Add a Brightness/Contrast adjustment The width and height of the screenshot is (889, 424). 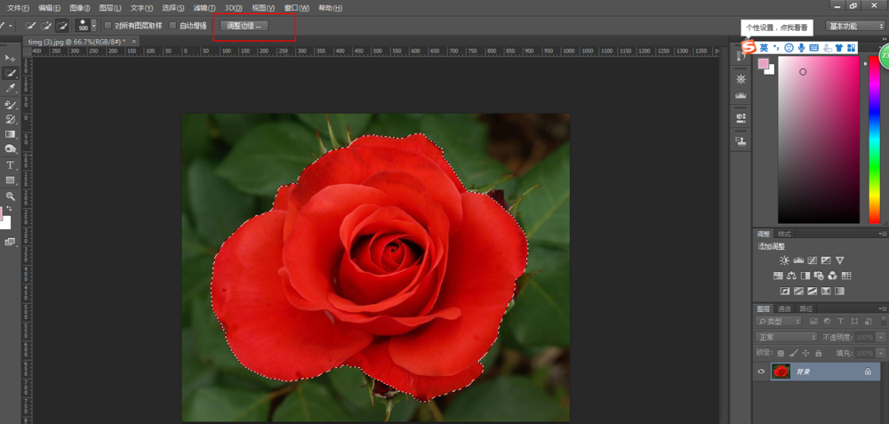(784, 260)
